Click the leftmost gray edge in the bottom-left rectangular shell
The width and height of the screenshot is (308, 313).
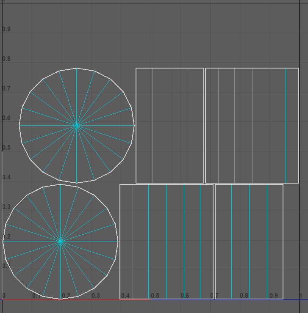pyautogui.click(x=133, y=242)
